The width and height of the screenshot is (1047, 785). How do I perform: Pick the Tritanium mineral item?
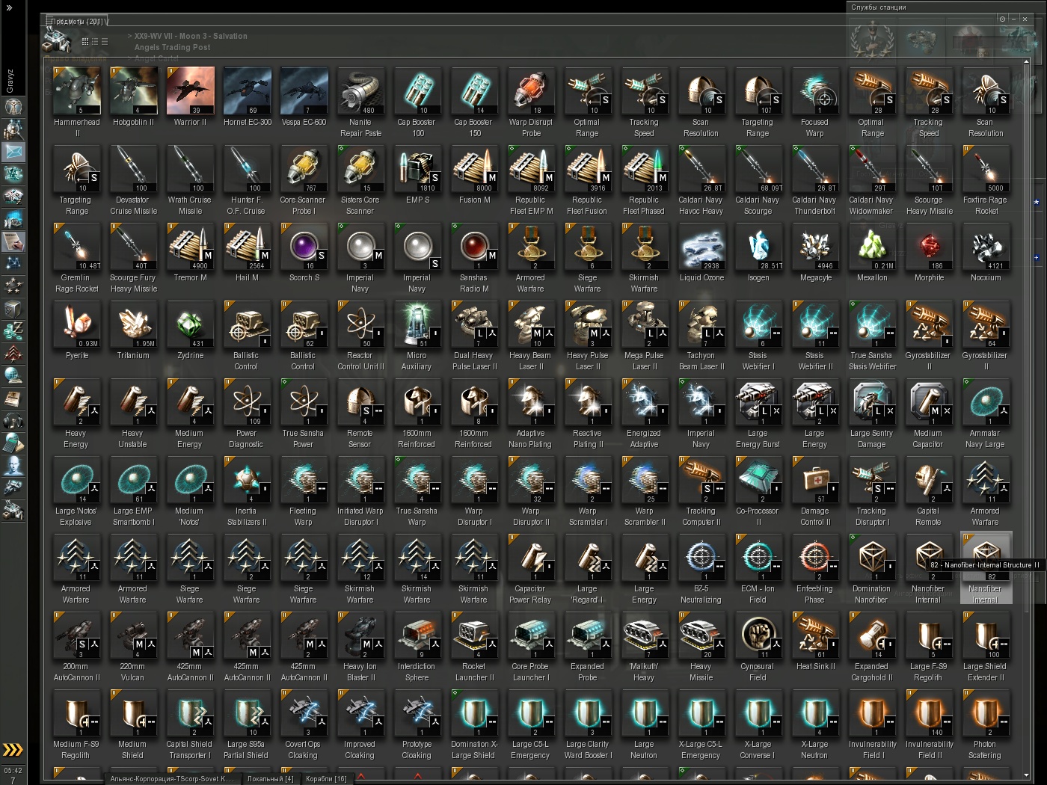click(x=134, y=330)
